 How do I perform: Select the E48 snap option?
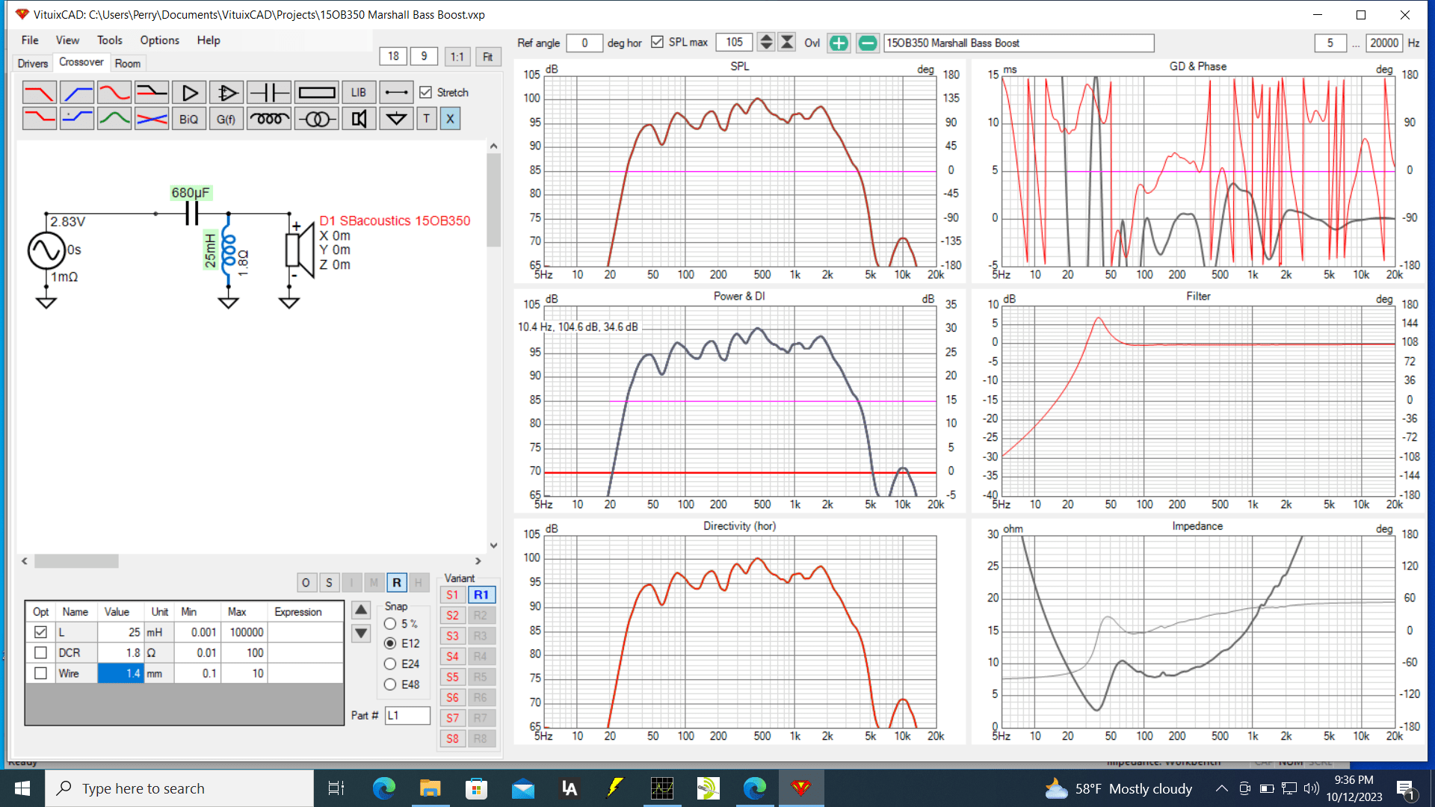(390, 684)
